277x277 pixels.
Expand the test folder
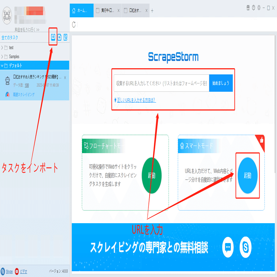point(2,48)
